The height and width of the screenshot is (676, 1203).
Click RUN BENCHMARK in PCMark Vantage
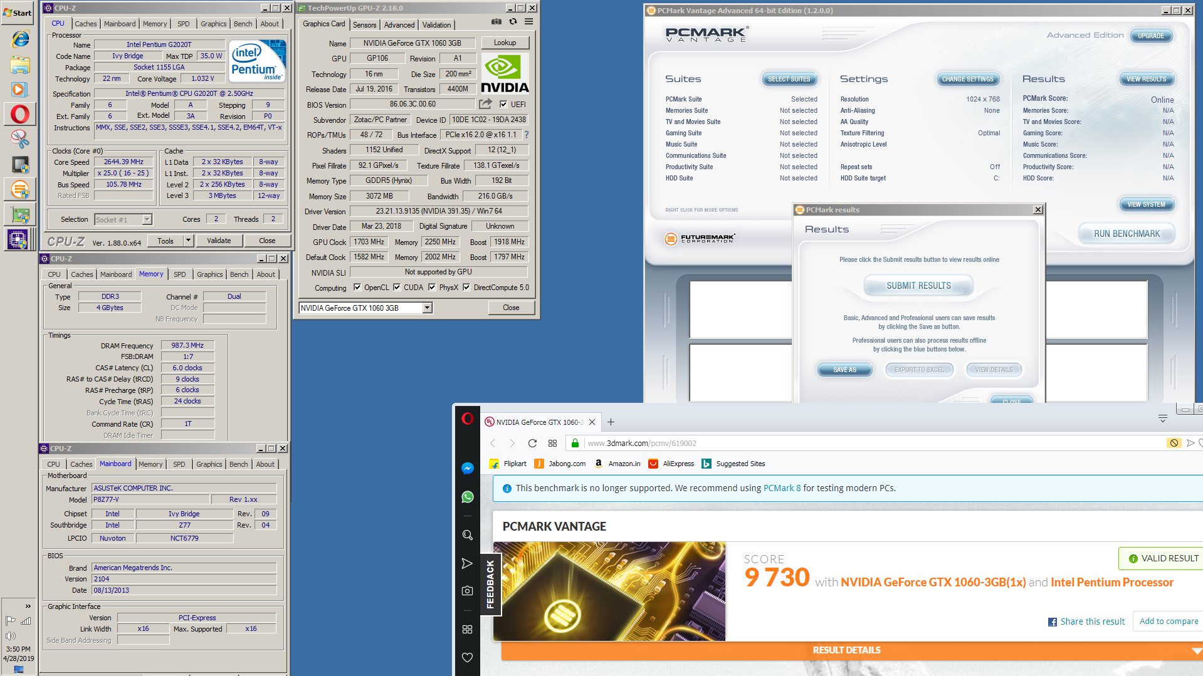click(1127, 234)
